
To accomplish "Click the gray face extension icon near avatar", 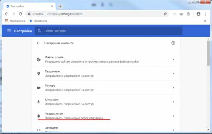I will 188,14.
